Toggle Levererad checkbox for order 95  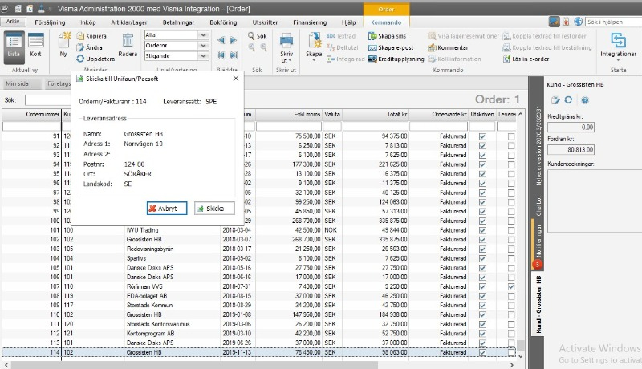point(511,174)
